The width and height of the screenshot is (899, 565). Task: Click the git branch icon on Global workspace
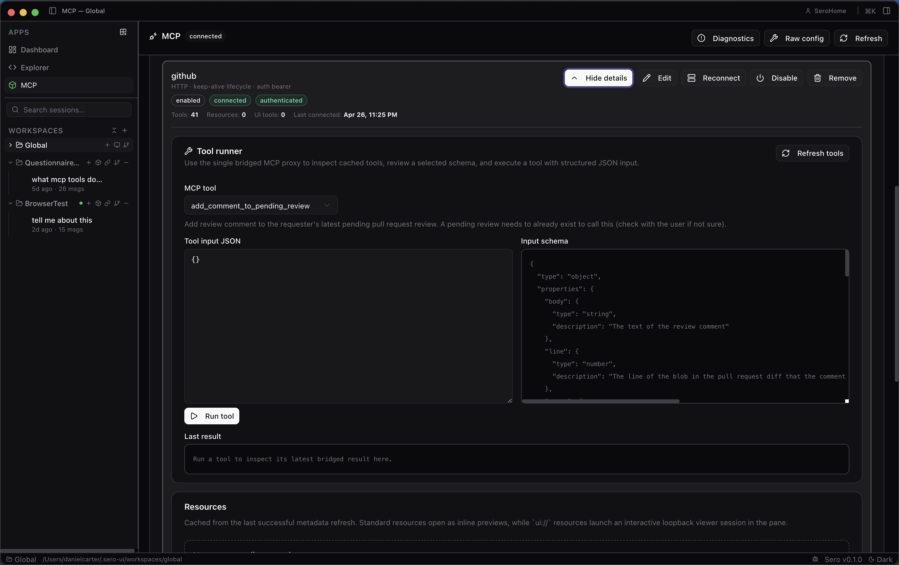126,145
